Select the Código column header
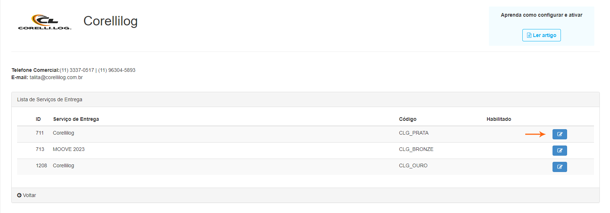Viewport: 610px width, 213px height. [x=407, y=119]
